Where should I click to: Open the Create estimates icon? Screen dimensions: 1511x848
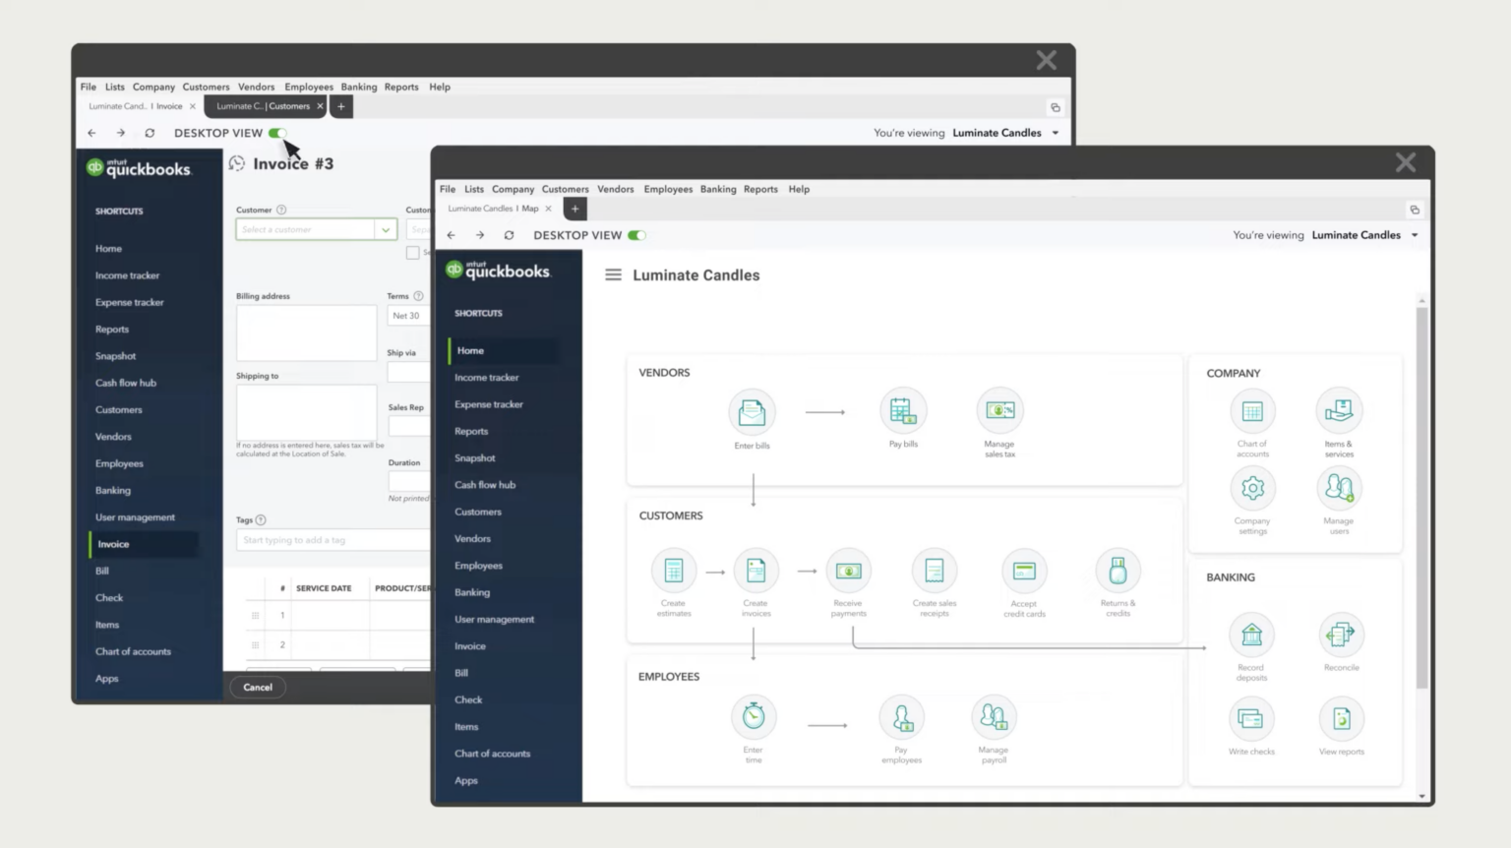point(674,571)
